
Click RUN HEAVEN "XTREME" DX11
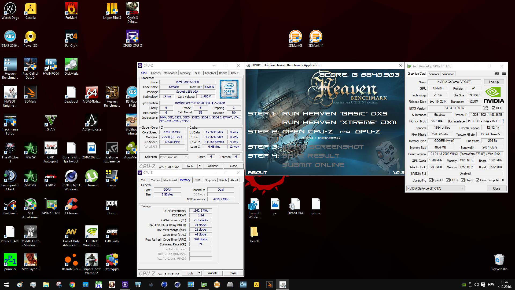(339, 122)
